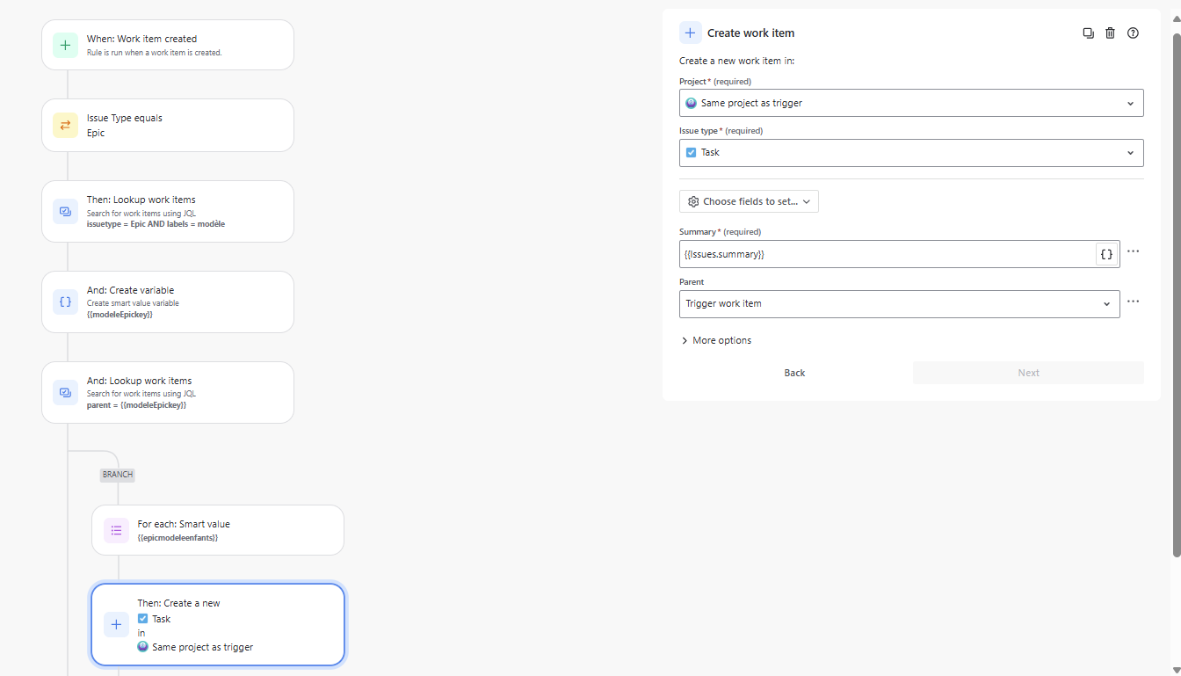Image resolution: width=1181 pixels, height=676 pixels.
Task: Click the Back button
Action: pos(794,373)
